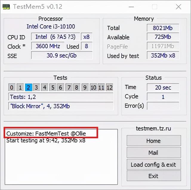Click the 3600 MHz clock value
This screenshot has height=190, width=191.
[x=48, y=46]
